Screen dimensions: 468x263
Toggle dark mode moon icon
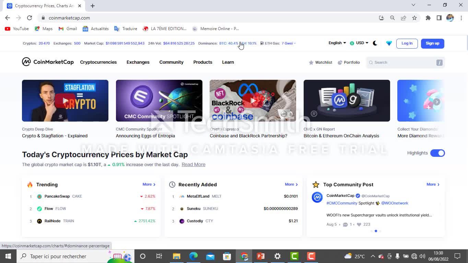click(x=375, y=43)
